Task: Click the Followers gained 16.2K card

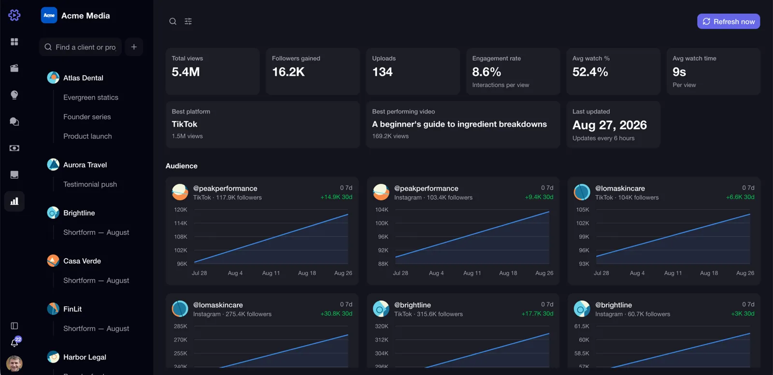Action: click(x=313, y=72)
